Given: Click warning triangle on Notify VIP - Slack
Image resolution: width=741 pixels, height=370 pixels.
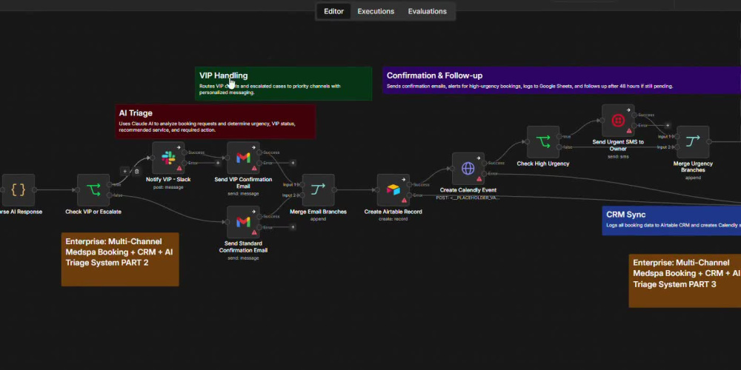Looking at the screenshot, I should click(179, 169).
